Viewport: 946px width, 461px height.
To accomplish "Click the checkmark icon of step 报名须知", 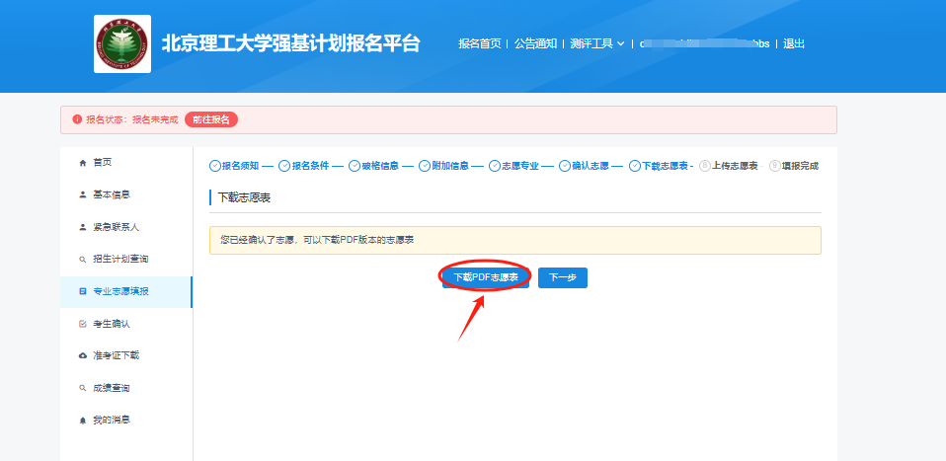I will pos(215,166).
